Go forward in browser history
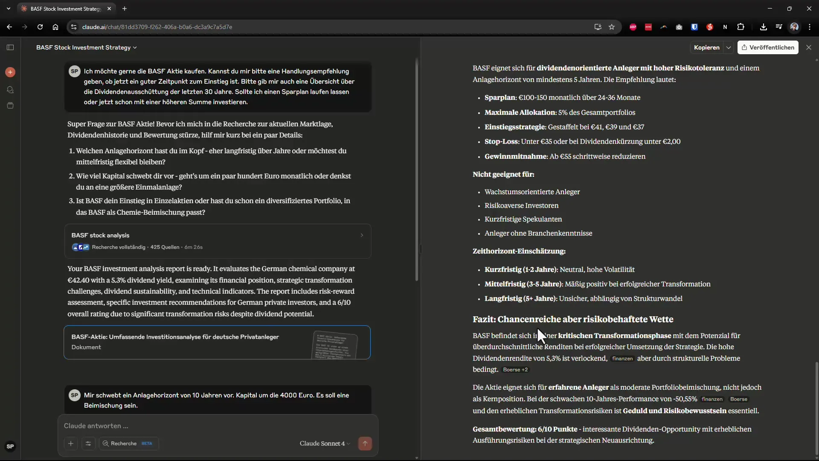This screenshot has height=461, width=819. coord(25,27)
